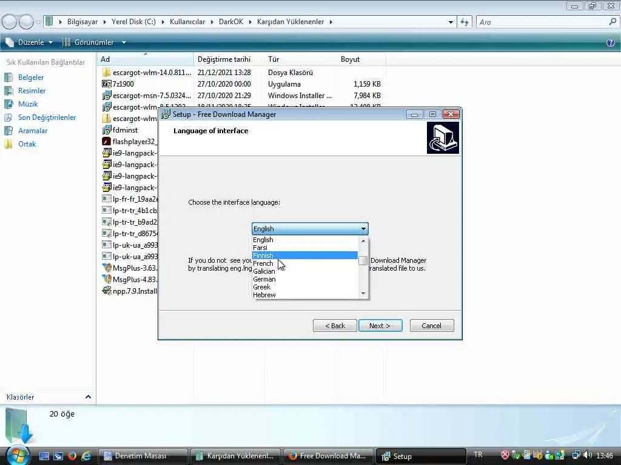Go back with the < Back button
This screenshot has width=621, height=465.
[x=335, y=325]
